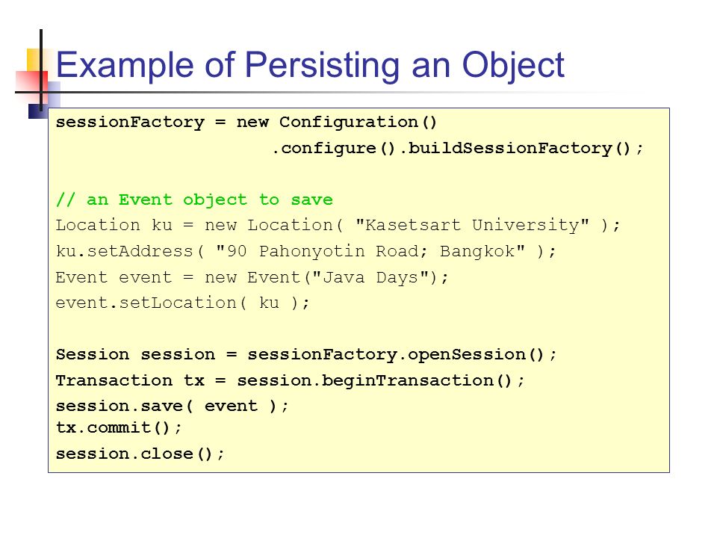The height and width of the screenshot is (538, 717).
Task: Click the "session.beginTransaction();" call
Action: coord(380,380)
